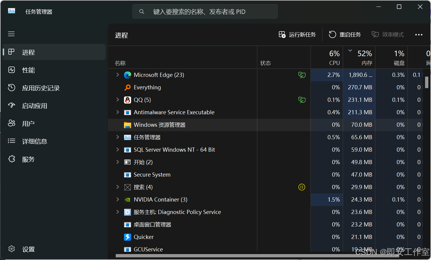Select the Quicker process name
431x260 pixels.
144,237
